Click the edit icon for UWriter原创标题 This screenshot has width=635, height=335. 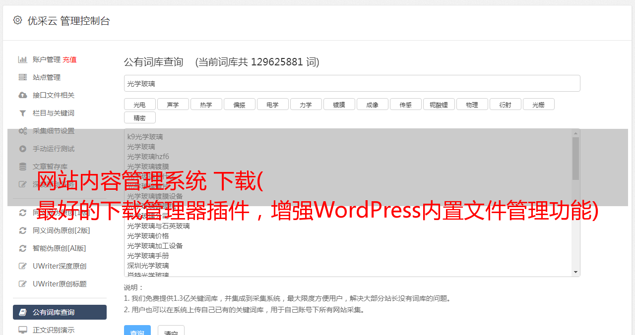click(x=23, y=284)
